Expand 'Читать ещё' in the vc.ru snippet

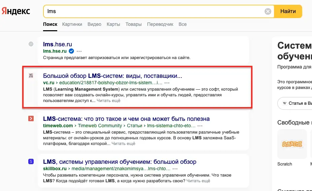click(108, 100)
